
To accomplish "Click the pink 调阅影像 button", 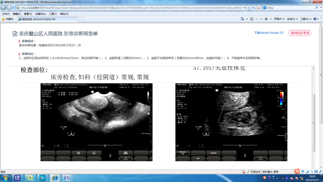I will (300, 33).
